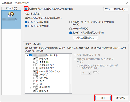Check the 会話の履歴 folder checkbox
The height and width of the screenshot is (102, 130).
(34, 87)
